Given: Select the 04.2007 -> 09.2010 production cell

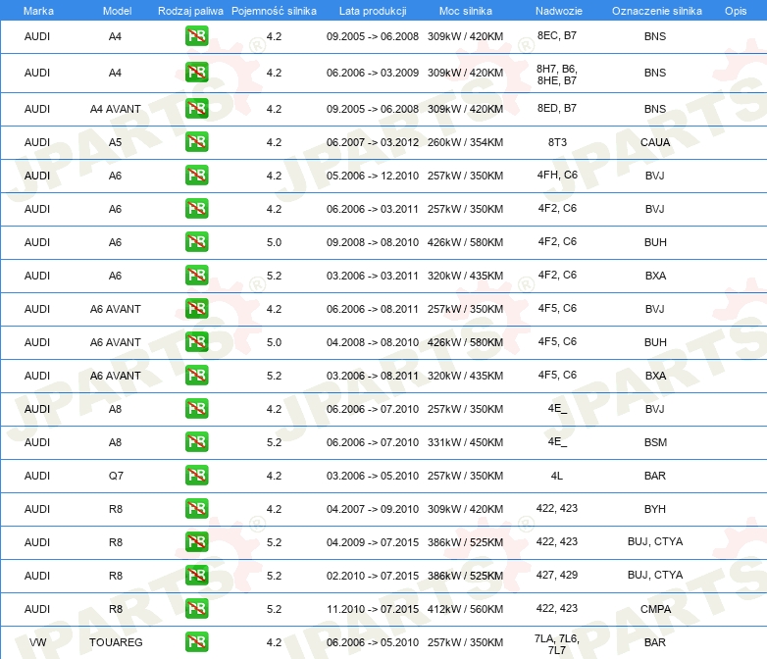Looking at the screenshot, I should pos(373,509).
